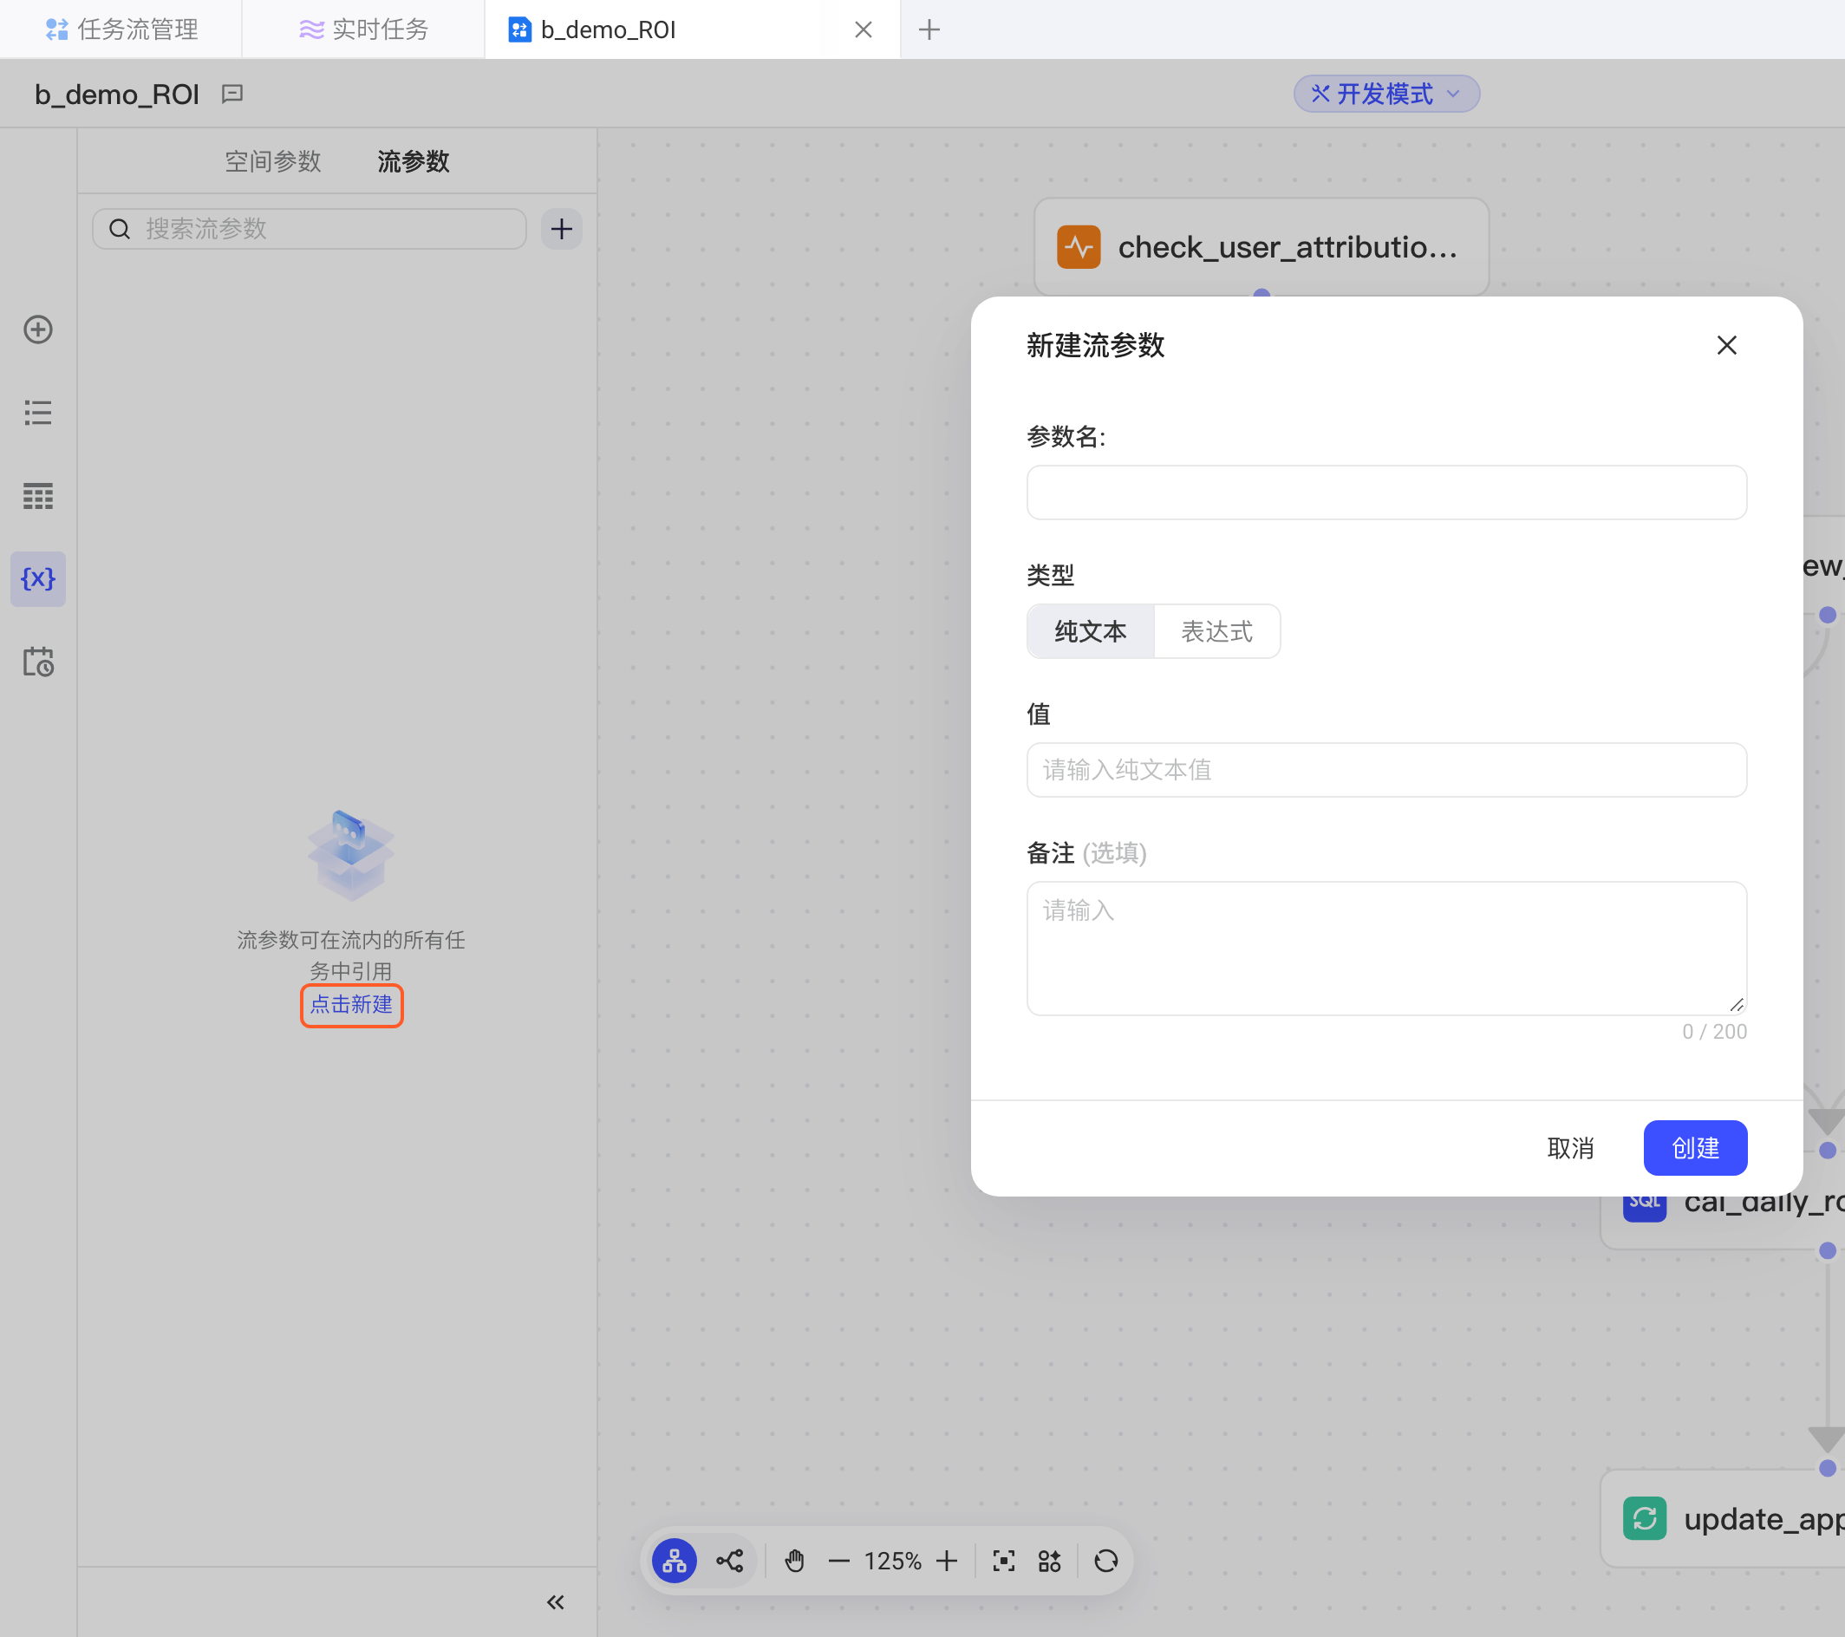Image resolution: width=1845 pixels, height=1637 pixels.
Task: Focus the 备注 textarea
Action: 1386,948
